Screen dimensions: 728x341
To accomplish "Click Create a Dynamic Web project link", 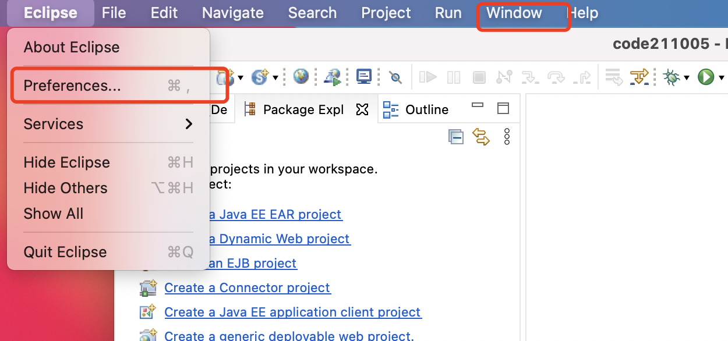I will click(x=279, y=239).
